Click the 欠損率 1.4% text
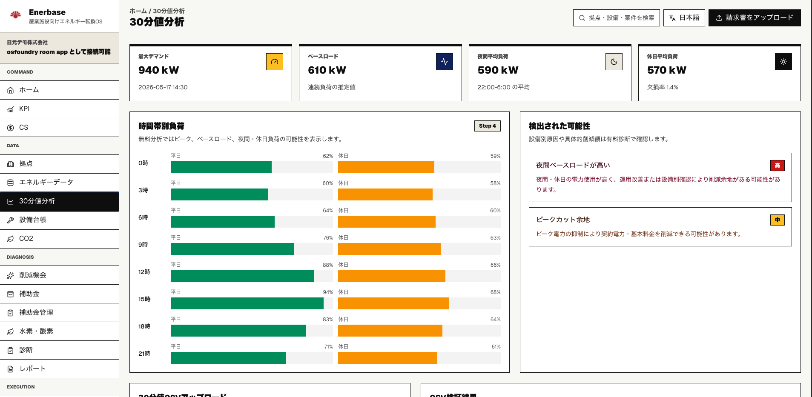Screen dimensions: 812x397 click(x=663, y=87)
